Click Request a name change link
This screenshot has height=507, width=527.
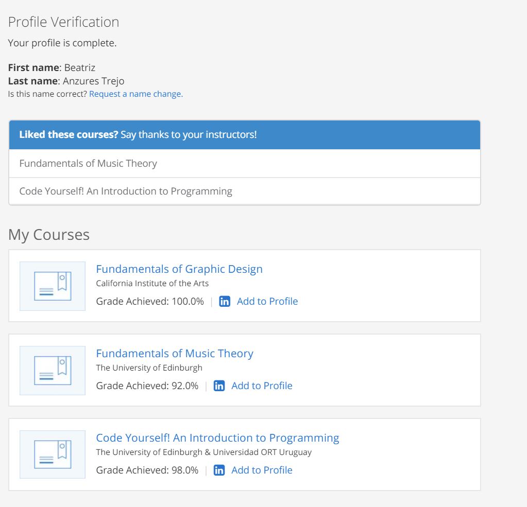[136, 94]
